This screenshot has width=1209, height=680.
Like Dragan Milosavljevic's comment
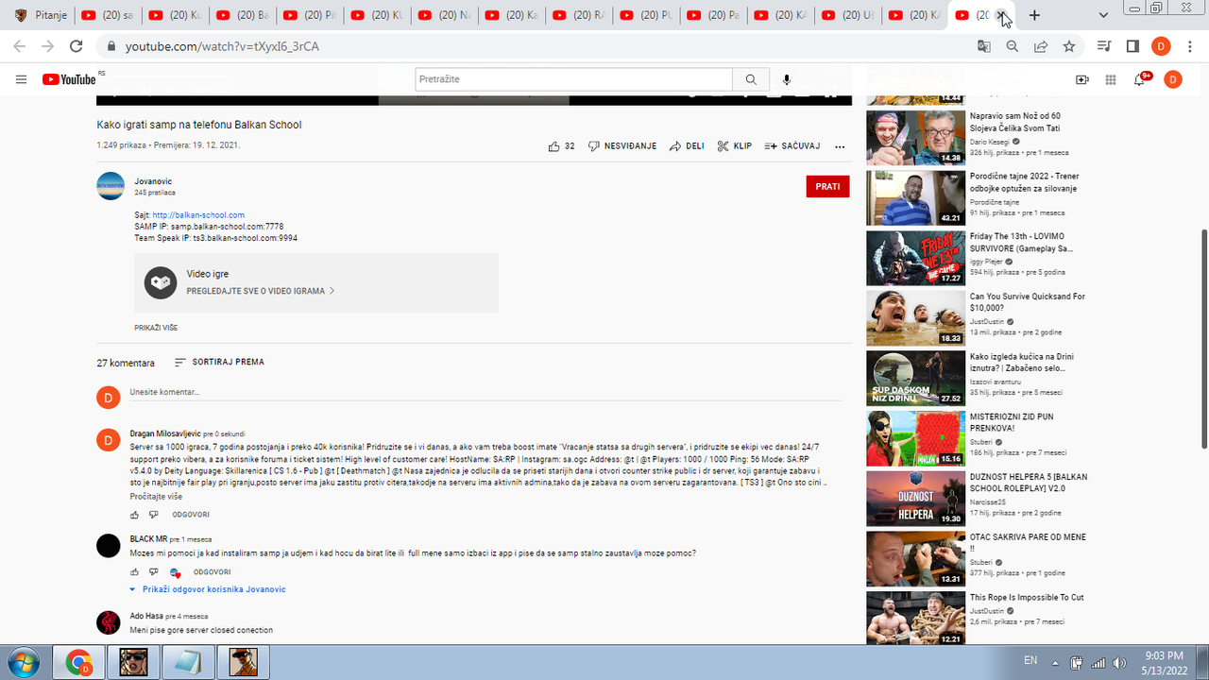coord(134,515)
